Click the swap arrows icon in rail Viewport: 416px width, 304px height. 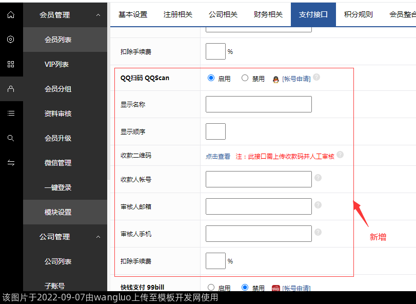11,163
